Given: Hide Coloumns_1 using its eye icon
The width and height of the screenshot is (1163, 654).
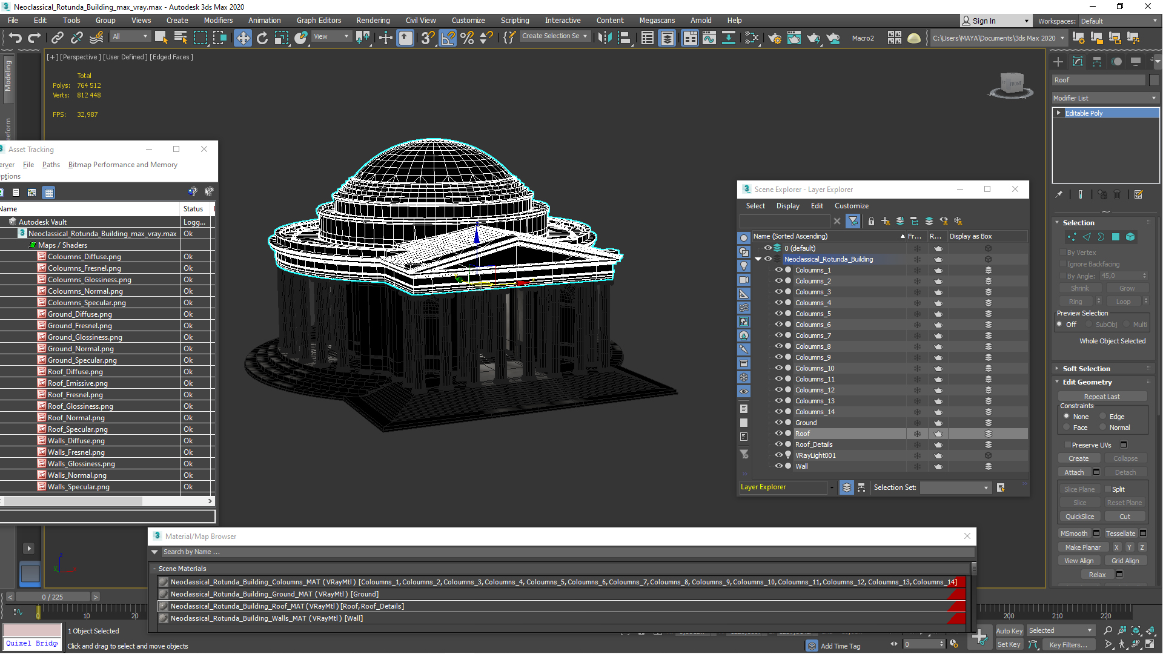Looking at the screenshot, I should tap(779, 270).
